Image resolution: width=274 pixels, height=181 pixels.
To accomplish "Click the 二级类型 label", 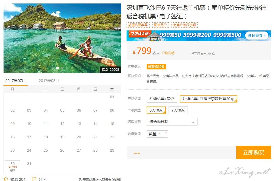I will (134, 110).
